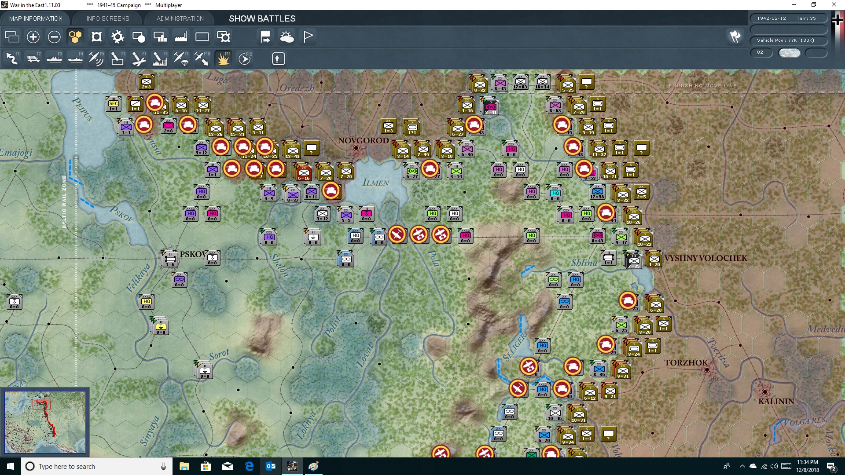Click the German cross faction emblem
Viewport: 845px width, 475px height.
[x=838, y=20]
